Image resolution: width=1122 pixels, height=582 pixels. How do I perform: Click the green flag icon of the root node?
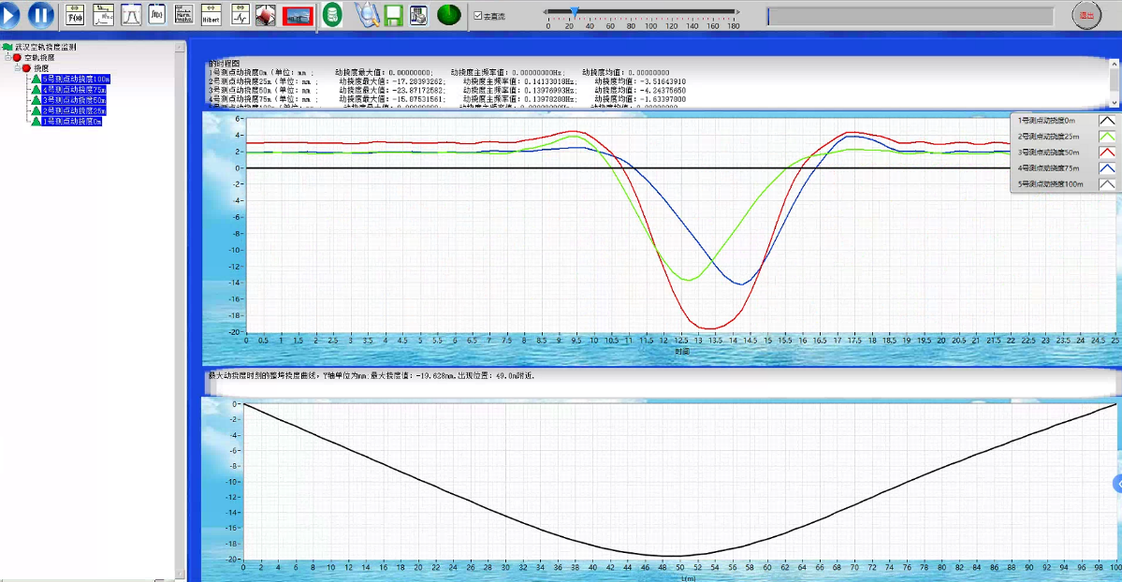pyautogui.click(x=7, y=47)
